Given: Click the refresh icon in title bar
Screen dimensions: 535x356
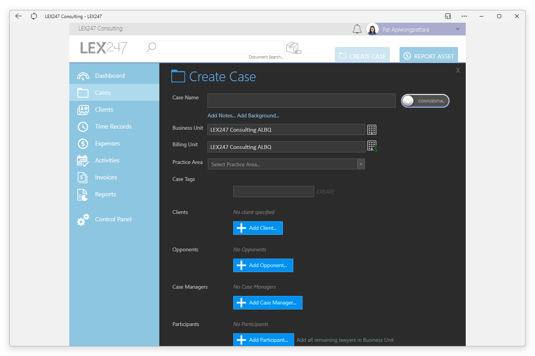Looking at the screenshot, I should [x=34, y=16].
